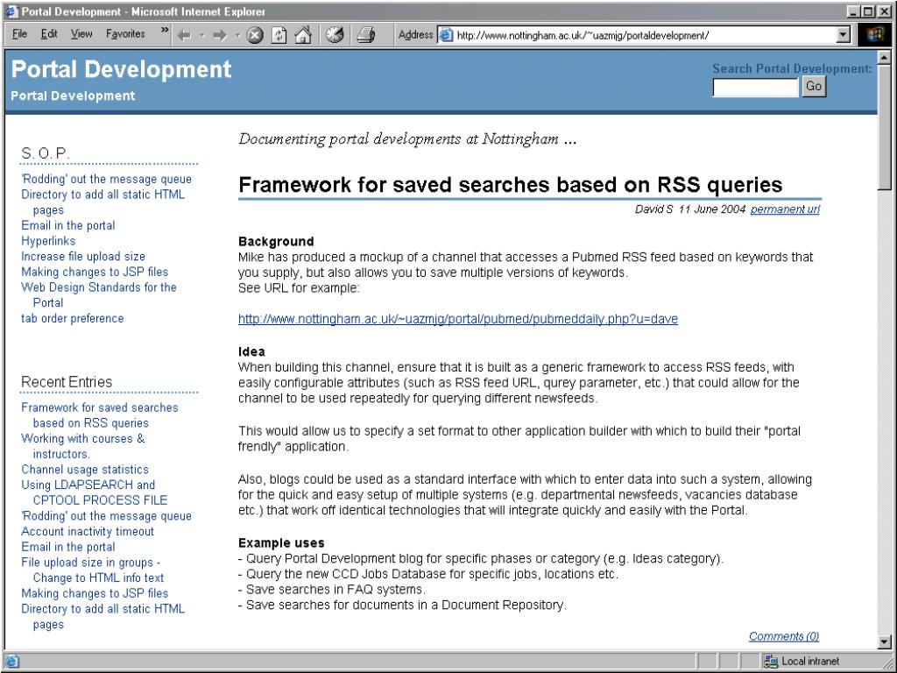Open the Back button history dropdown arrow
Viewport: 897px width, 673px height.
(x=201, y=35)
